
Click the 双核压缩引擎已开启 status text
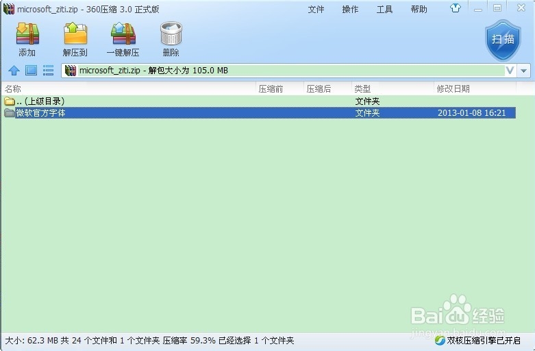(484, 341)
